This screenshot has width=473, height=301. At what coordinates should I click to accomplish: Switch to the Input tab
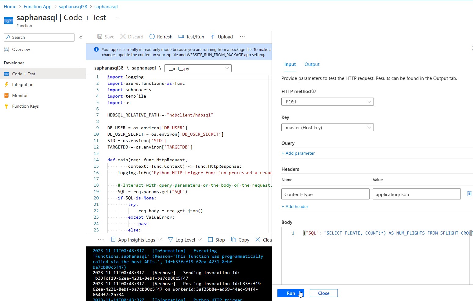pos(290,64)
